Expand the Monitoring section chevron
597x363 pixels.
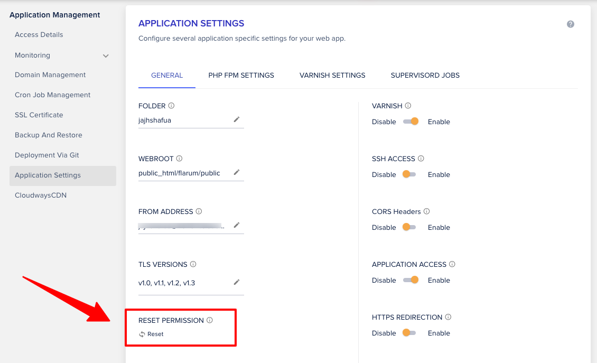[x=106, y=55]
